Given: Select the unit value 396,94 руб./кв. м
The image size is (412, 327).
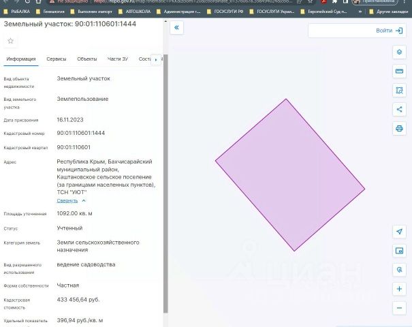Looking at the screenshot, I should [x=80, y=320].
